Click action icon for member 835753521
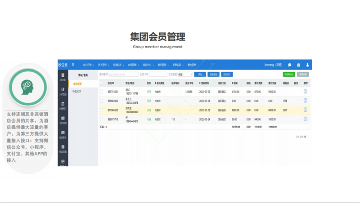This screenshot has height=203, width=360. pyautogui.click(x=305, y=91)
